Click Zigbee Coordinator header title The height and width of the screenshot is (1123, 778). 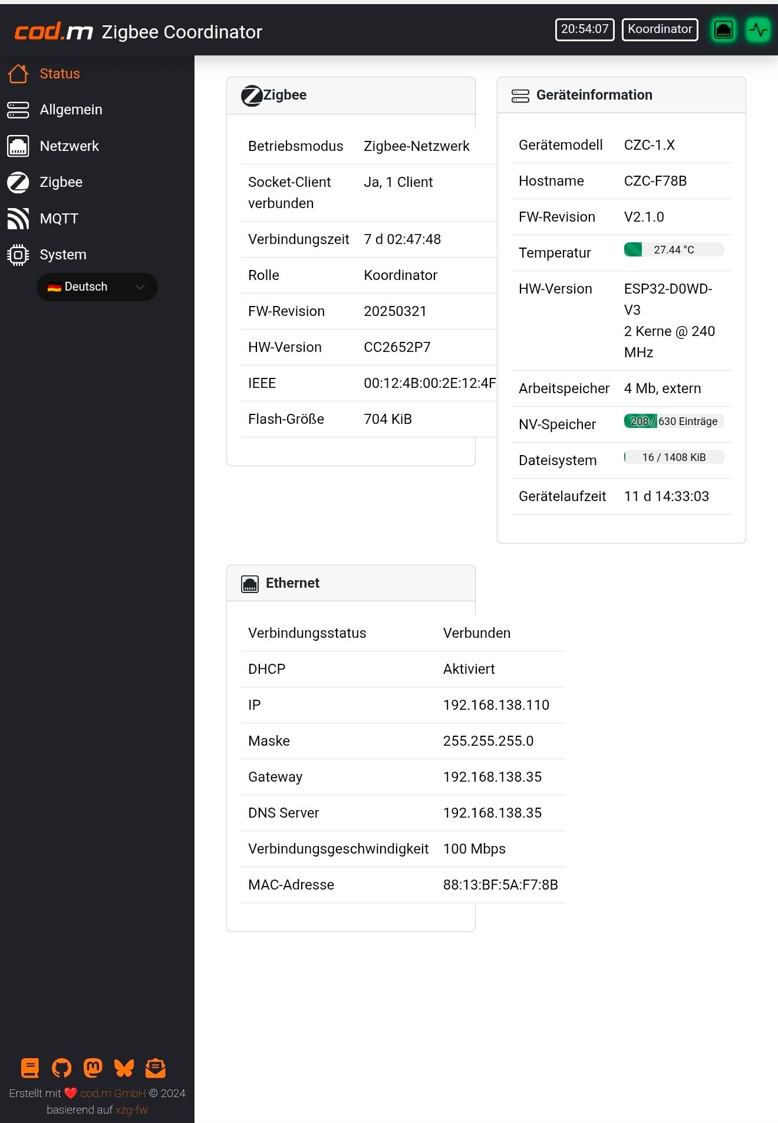click(182, 32)
